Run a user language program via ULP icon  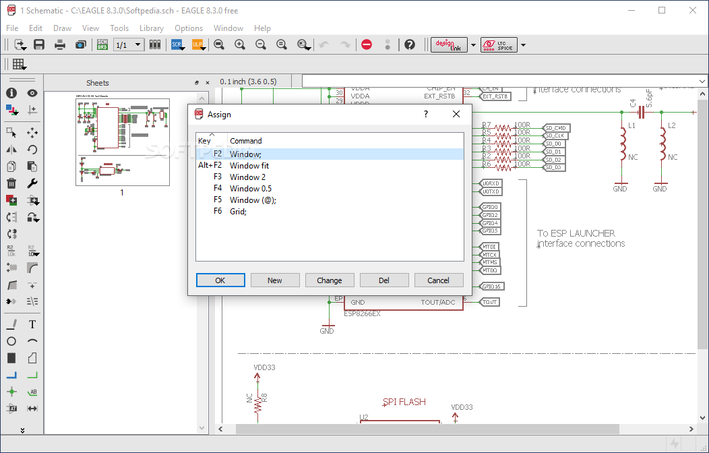pos(198,44)
